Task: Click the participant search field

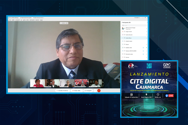Action: pyautogui.click(x=134, y=25)
